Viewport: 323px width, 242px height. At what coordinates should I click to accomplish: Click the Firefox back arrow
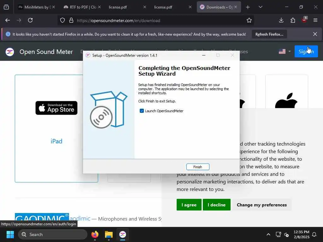point(8,20)
